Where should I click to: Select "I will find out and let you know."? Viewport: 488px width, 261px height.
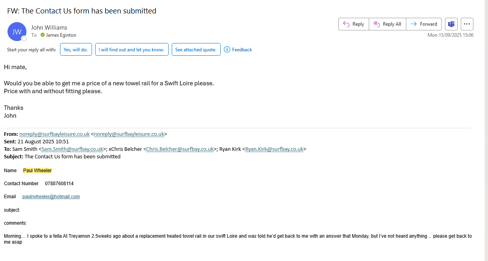tap(132, 50)
